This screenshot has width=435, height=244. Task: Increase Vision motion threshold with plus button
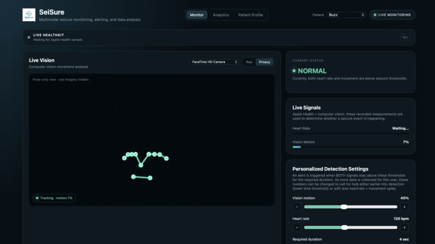pos(404,207)
